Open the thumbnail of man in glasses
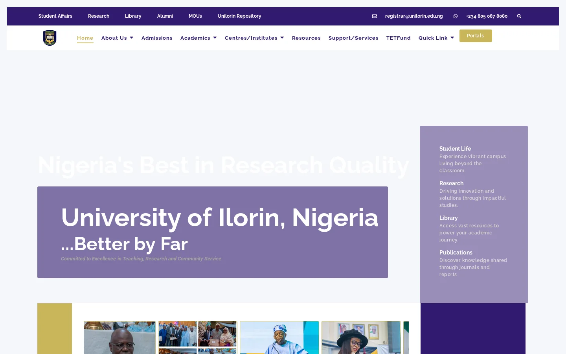 (119, 337)
